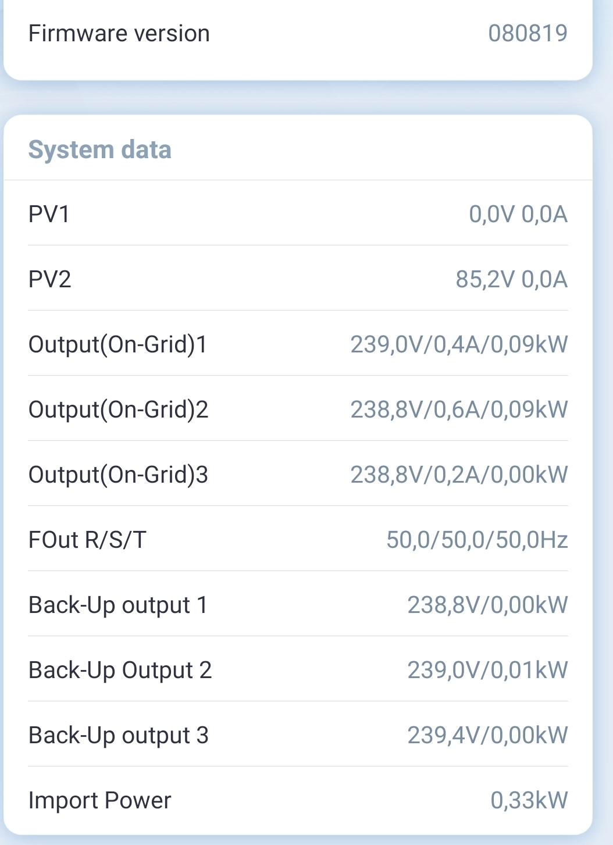Tap the PV1 reading 0,0V 0,0A
Image resolution: width=613 pixels, height=845 pixels.
518,214
